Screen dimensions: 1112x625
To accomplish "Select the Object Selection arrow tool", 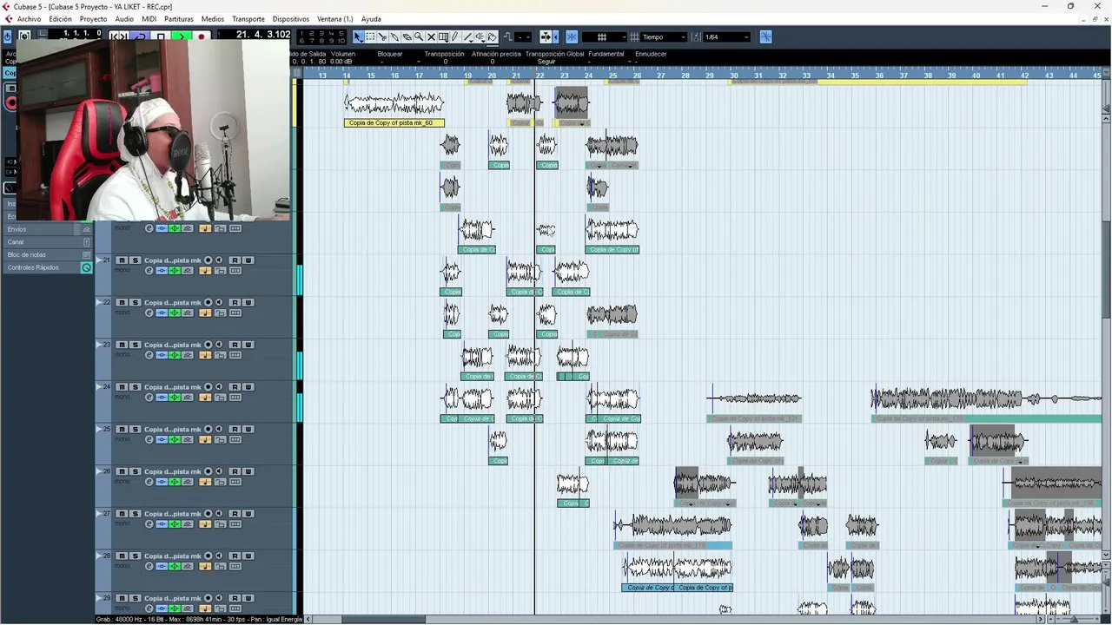I will coord(358,36).
